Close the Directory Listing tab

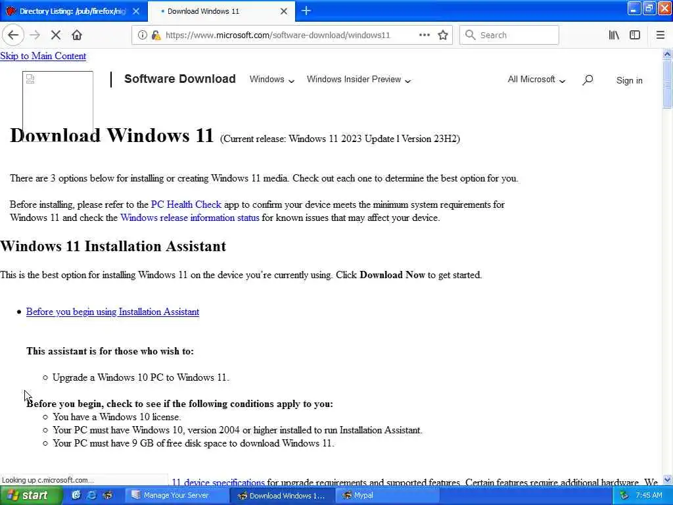point(136,11)
